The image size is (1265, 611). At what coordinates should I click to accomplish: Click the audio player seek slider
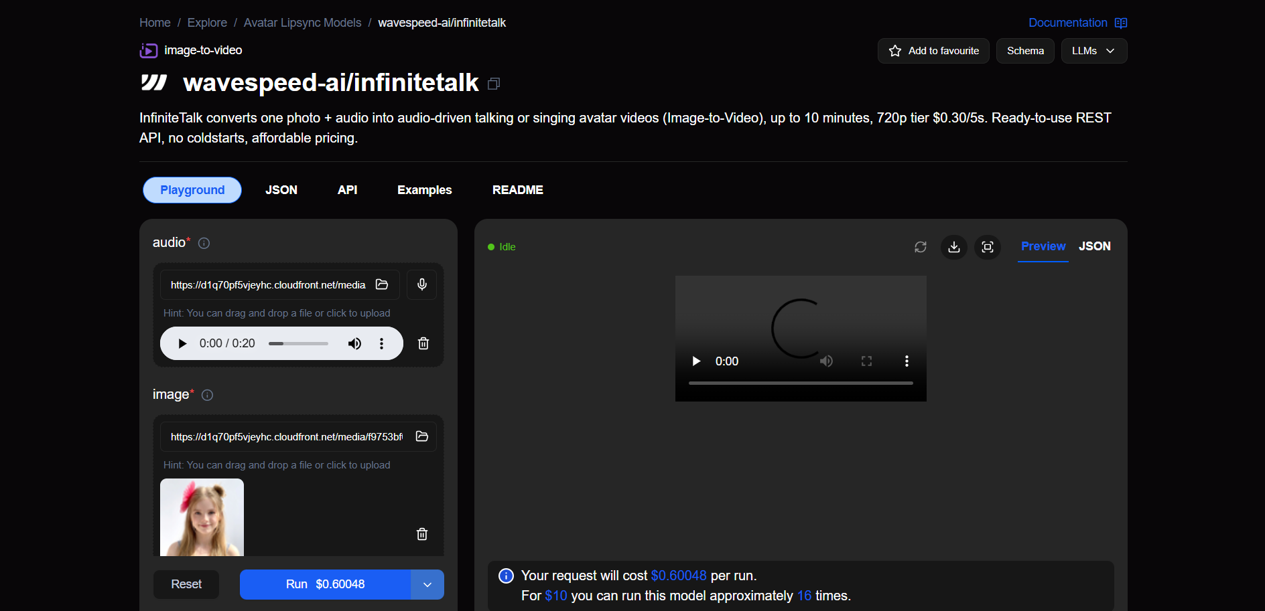[x=298, y=343]
